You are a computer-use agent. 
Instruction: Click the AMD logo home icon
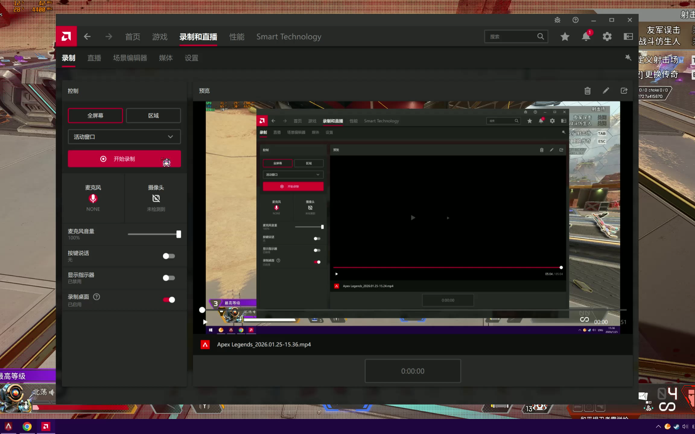66,37
